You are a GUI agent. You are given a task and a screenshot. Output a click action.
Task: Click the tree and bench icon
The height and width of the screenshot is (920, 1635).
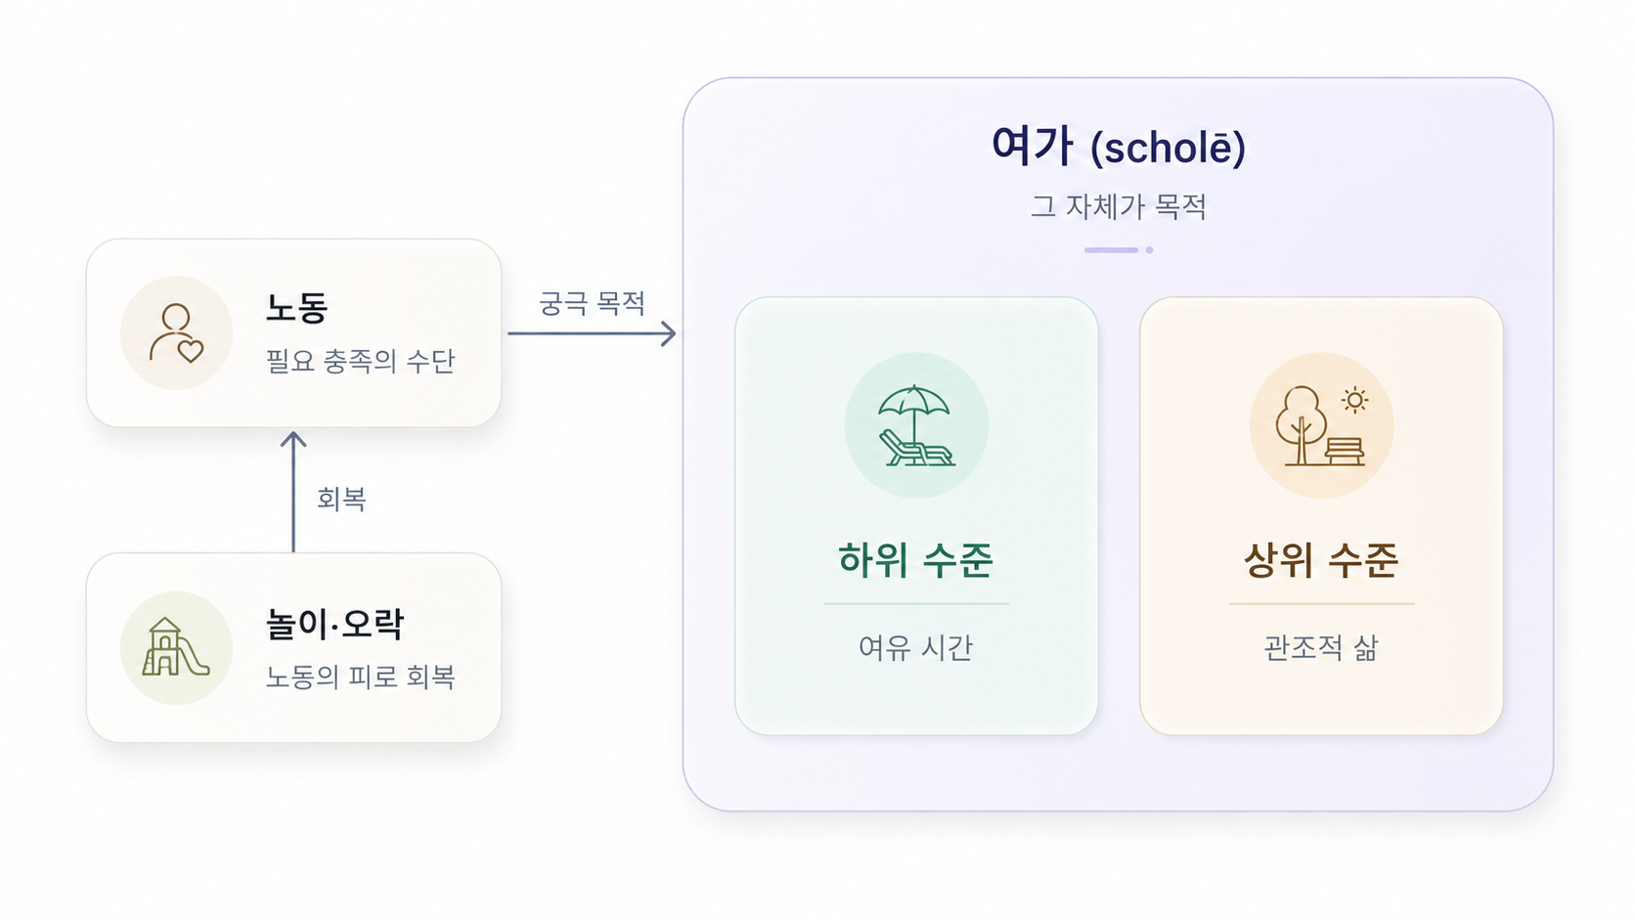coord(1321,425)
